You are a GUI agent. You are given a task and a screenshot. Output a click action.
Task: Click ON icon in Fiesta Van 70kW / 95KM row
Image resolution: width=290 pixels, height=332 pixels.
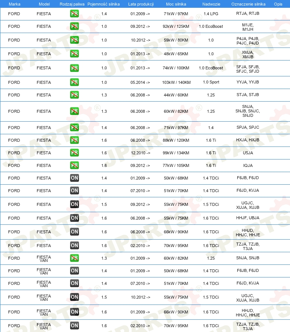tap(74, 326)
